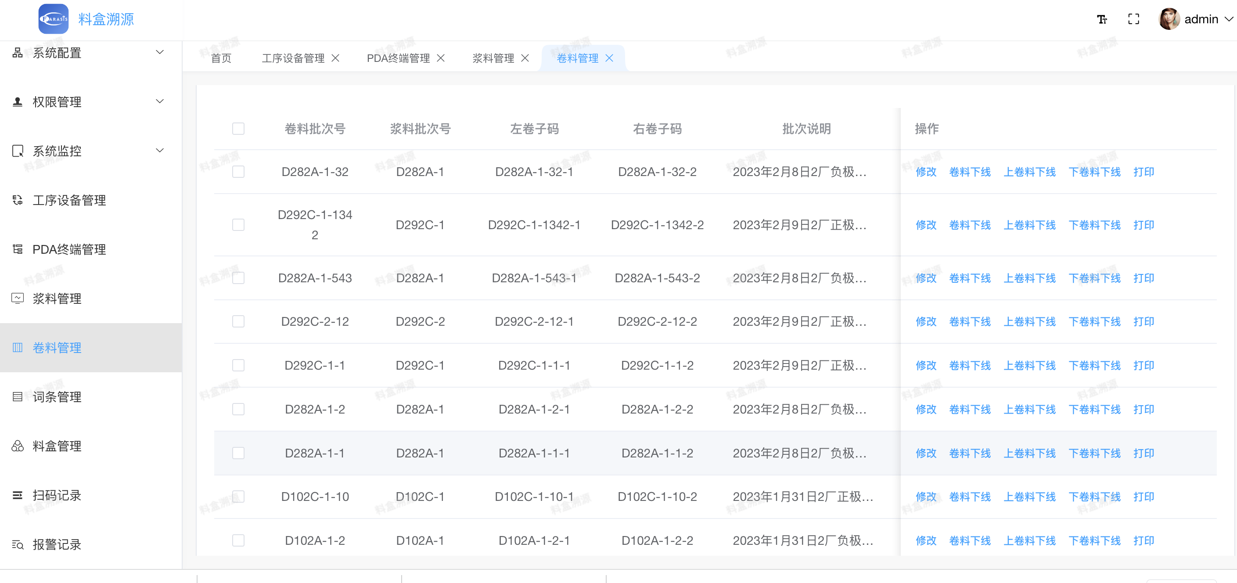Click the 料盒溯源 app title
The image size is (1237, 583).
click(x=106, y=19)
